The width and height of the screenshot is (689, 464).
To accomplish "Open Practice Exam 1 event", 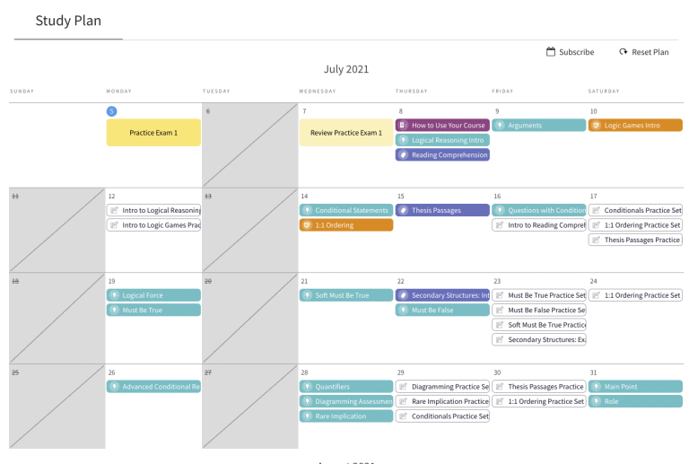I will click(x=153, y=133).
